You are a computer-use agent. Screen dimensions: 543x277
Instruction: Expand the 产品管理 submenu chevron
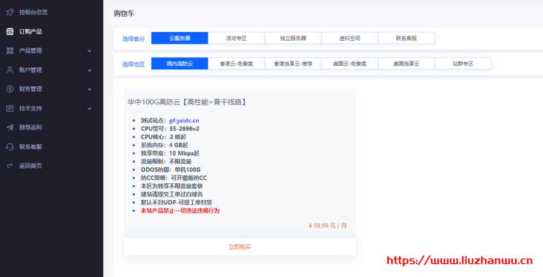coord(89,51)
